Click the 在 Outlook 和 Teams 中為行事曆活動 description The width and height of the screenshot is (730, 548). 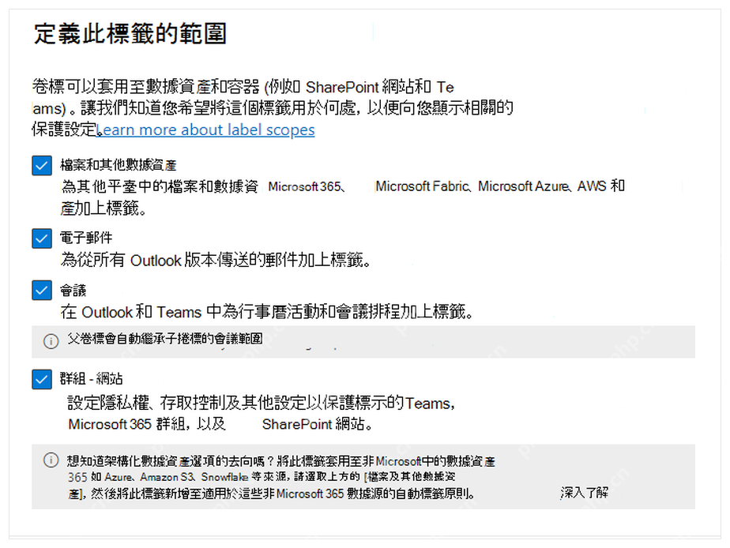pyautogui.click(x=267, y=312)
